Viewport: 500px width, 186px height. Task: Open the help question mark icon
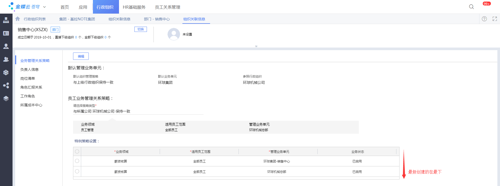tap(484, 19)
